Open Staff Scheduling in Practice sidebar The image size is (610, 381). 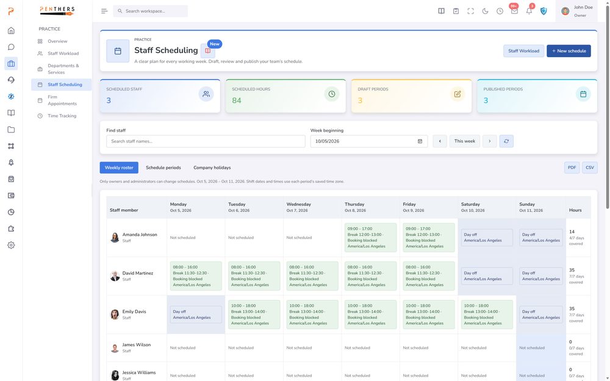pos(61,84)
